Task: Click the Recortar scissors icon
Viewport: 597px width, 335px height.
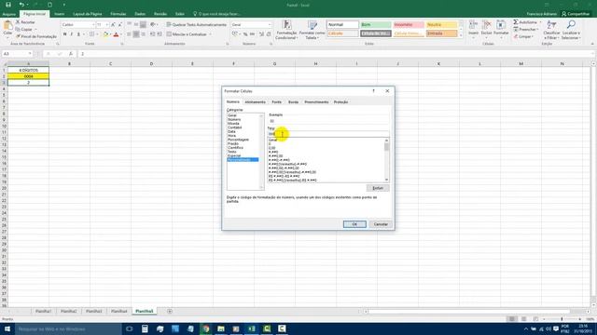Action: tap(18, 22)
